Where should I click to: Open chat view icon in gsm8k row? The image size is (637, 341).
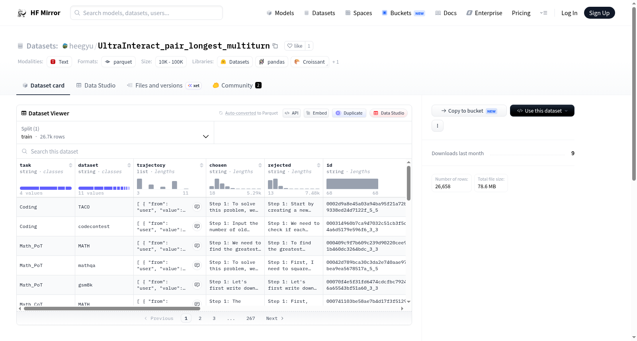tap(197, 285)
